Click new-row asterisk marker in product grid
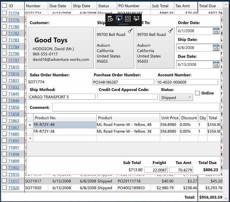This screenshot has height=202, width=230. point(30,139)
